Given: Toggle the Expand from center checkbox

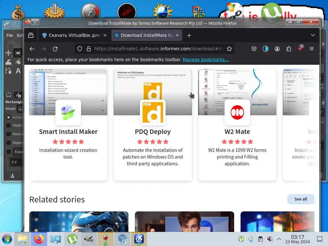Looking at the screenshot, I should coord(9,143).
